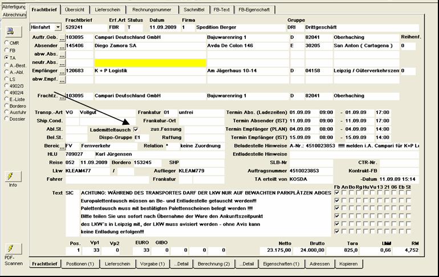Click 'Diego Zamora SA' sender name
The height and width of the screenshot is (277, 439).
115,46
